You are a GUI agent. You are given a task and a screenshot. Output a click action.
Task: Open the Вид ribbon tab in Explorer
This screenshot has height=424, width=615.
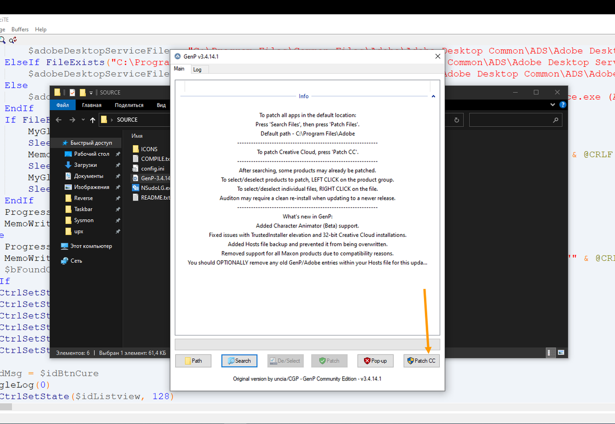[161, 105]
